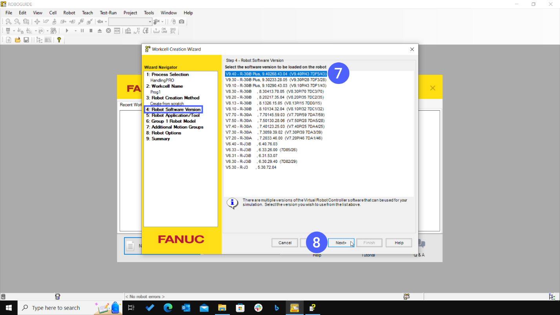Toggle ON LINE mode in the toolbar
This screenshot has width=560, height=315.
click(x=164, y=30)
